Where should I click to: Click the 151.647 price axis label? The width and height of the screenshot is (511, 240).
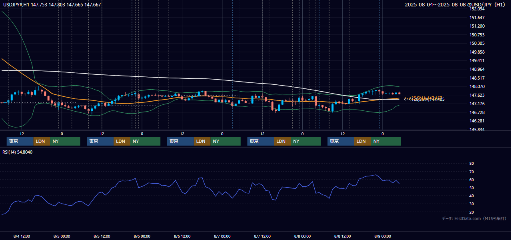[477, 18]
